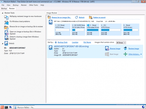Click the mrimg backup file disk icon
This screenshot has height=109, width=146.
coord(51,48)
